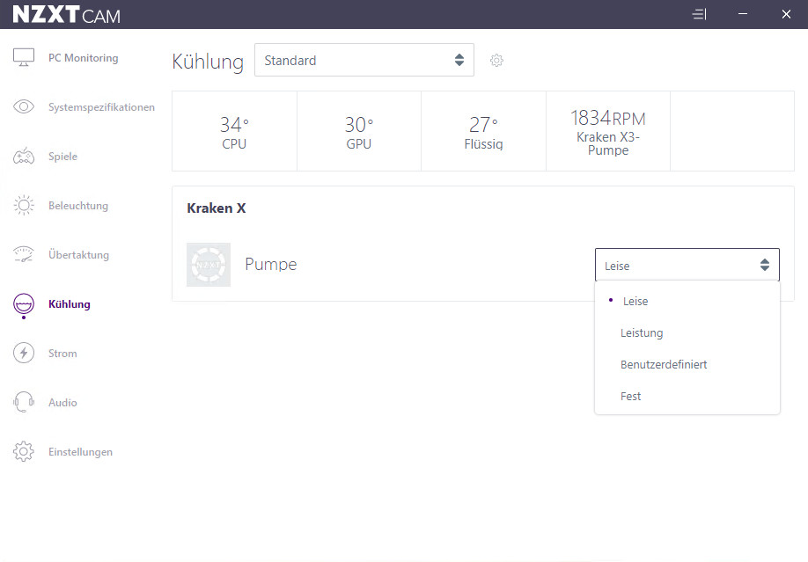Click the Kühlung cooling icon
This screenshot has height=562, width=808.
[x=24, y=304]
